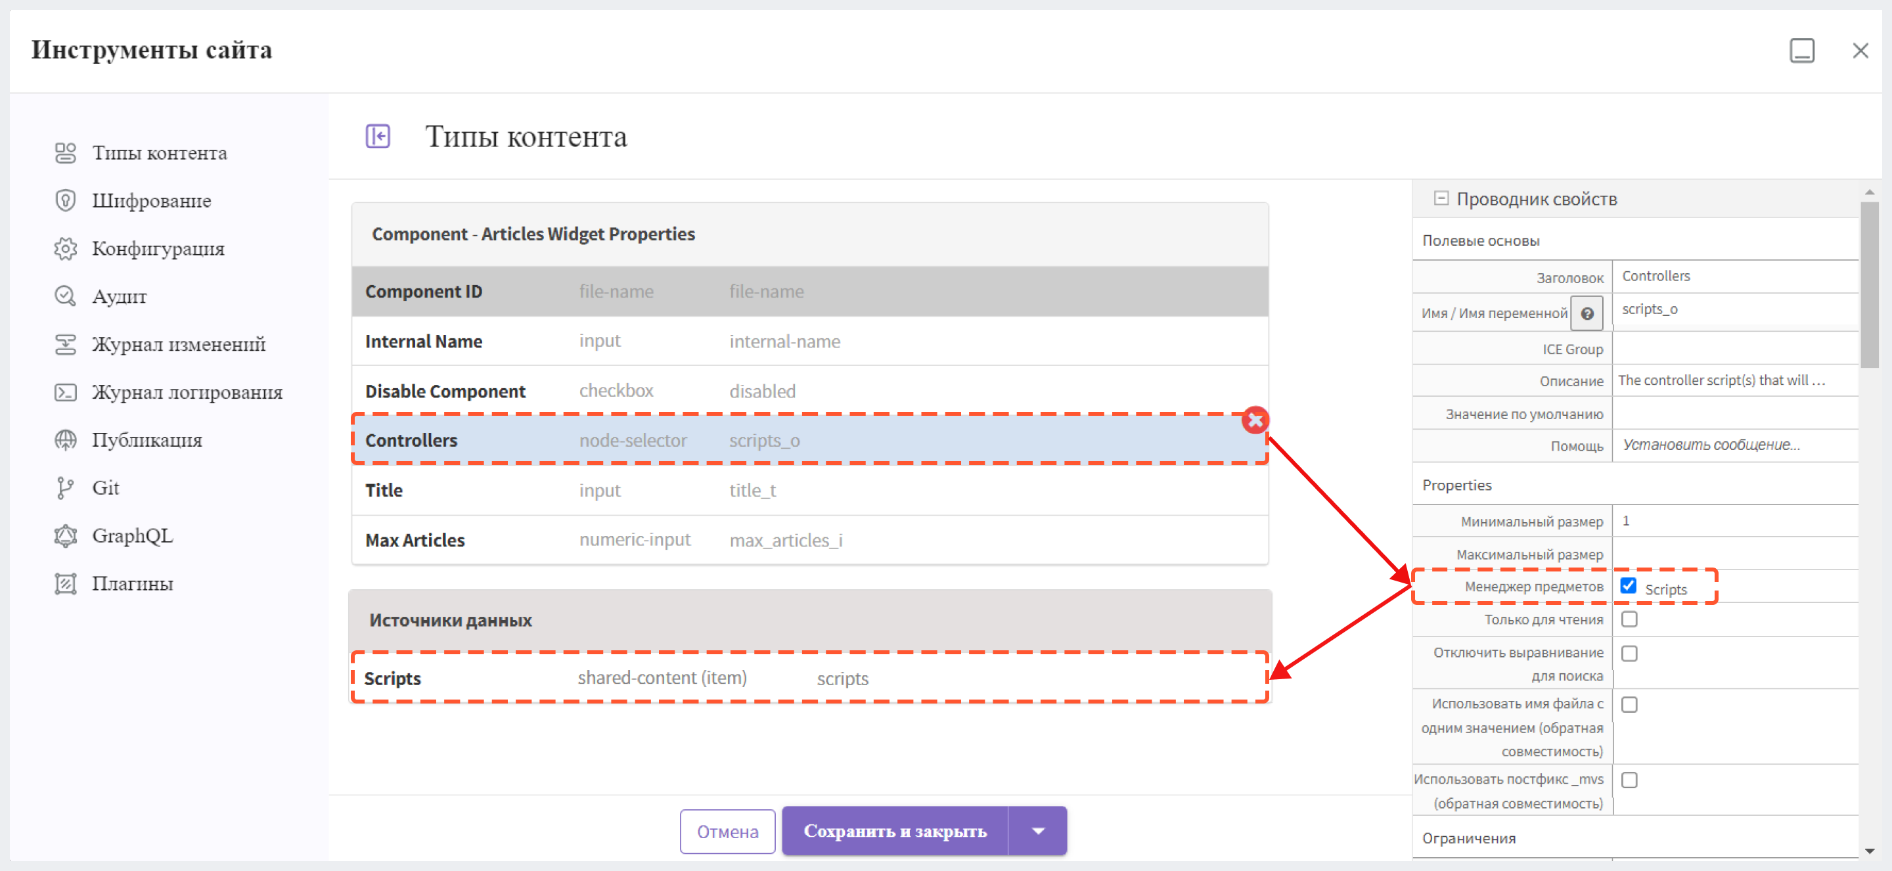Click the Помощь Установить сообщение field
Image resolution: width=1892 pixels, height=871 pixels.
(1734, 445)
